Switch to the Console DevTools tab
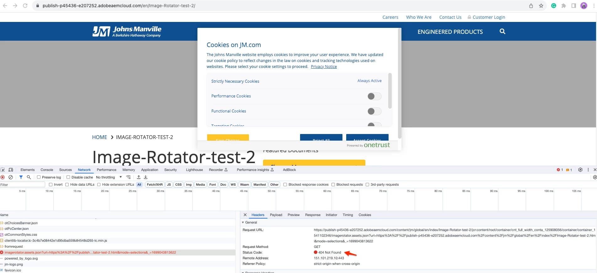This screenshot has width=597, height=273. click(x=47, y=170)
